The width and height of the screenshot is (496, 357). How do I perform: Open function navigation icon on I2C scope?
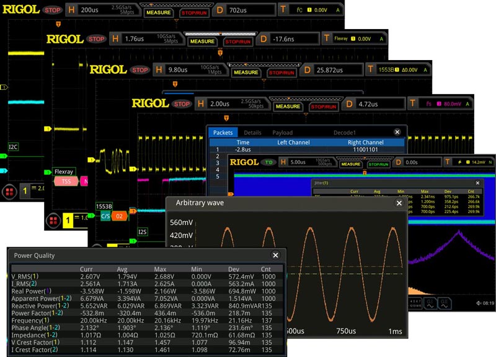tap(9, 191)
